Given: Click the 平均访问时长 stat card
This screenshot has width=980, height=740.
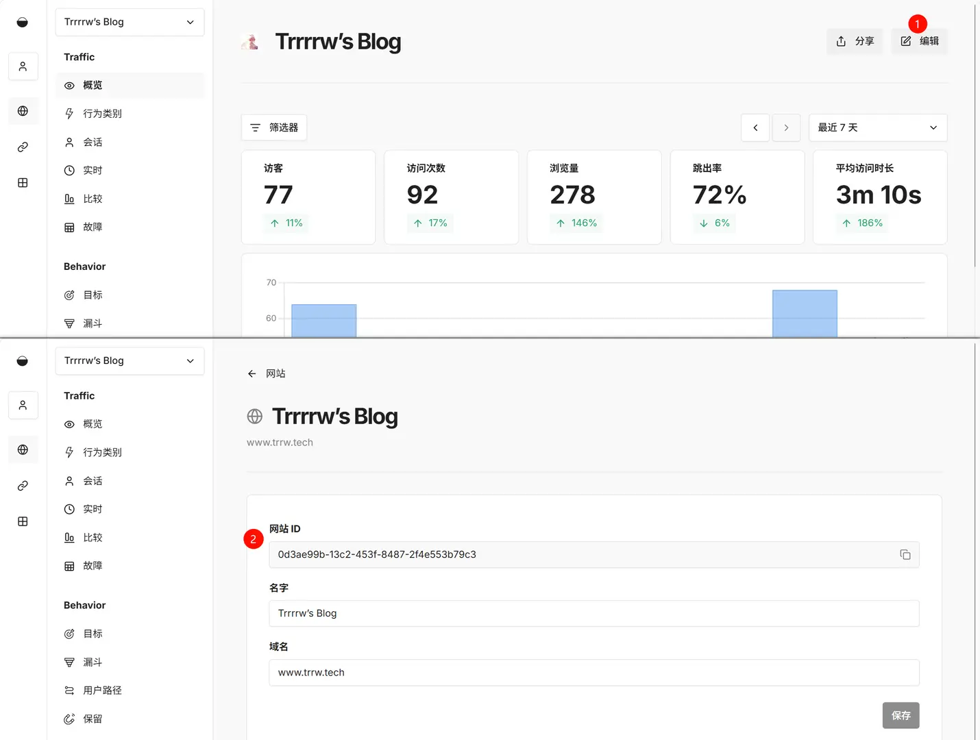Looking at the screenshot, I should coord(879,197).
